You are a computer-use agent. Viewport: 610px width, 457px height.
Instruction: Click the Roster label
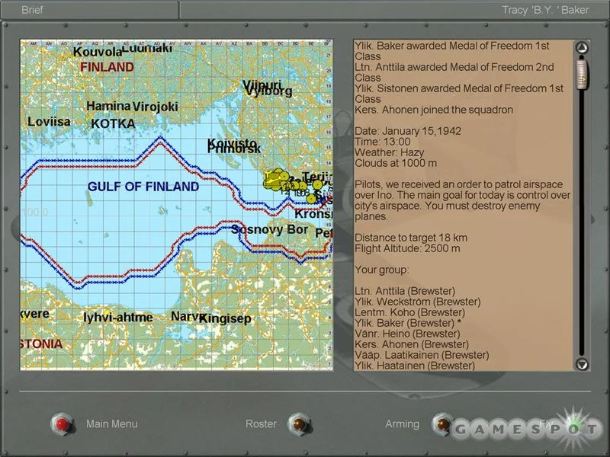(x=261, y=423)
